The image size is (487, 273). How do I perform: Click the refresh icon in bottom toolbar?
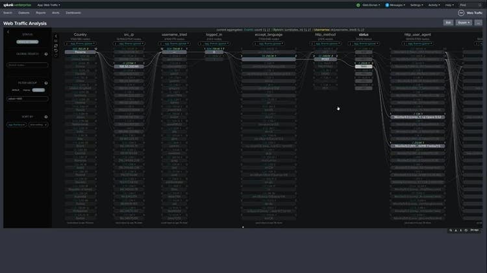[x=466, y=230]
